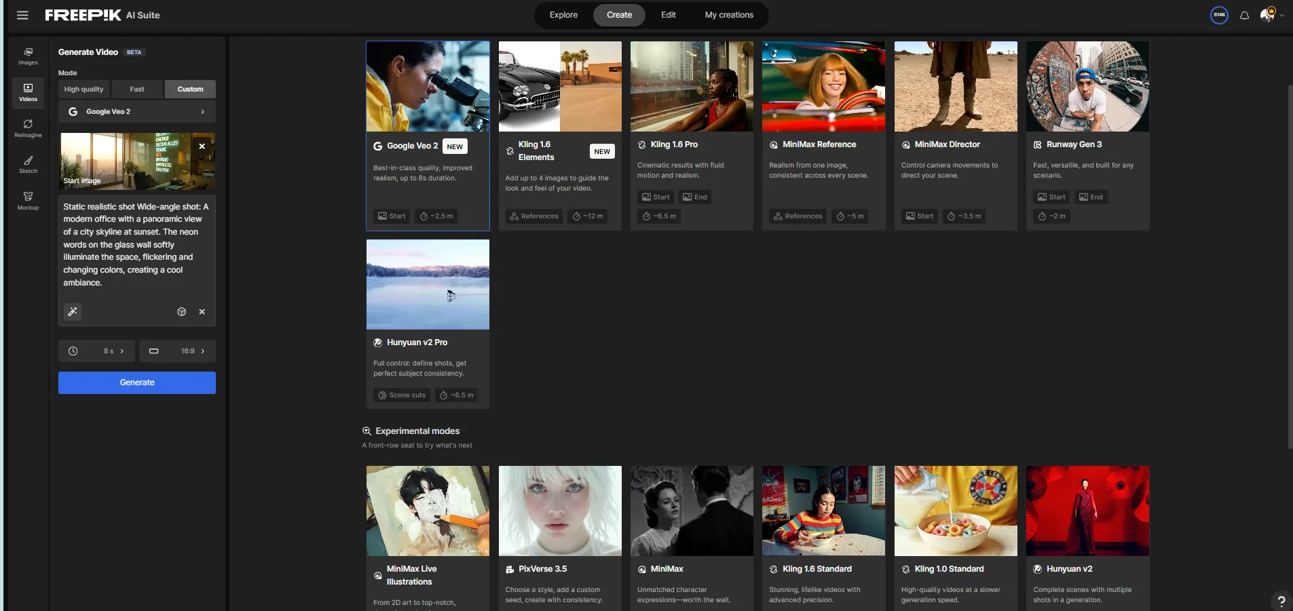Select the Sketch tool icon
The image size is (1293, 611).
28,165
